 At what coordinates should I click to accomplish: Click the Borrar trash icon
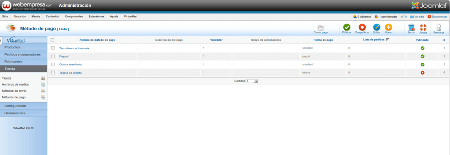411,27
